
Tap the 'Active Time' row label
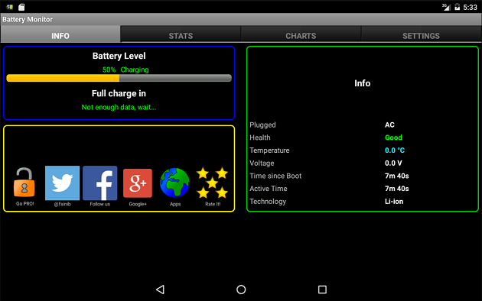(268, 189)
